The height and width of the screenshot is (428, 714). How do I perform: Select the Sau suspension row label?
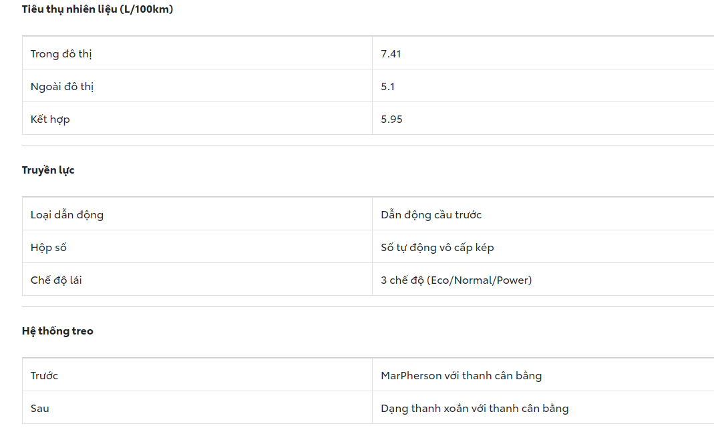point(40,408)
